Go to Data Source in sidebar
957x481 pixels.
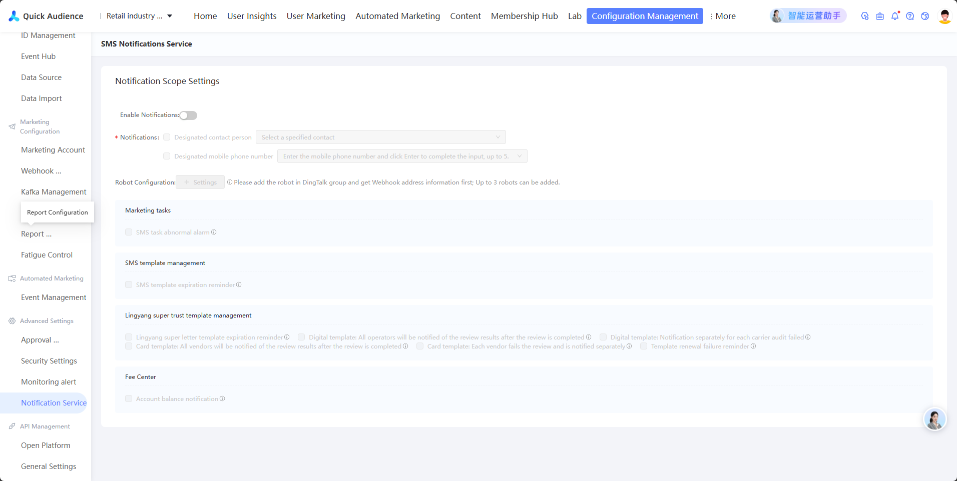tap(42, 77)
